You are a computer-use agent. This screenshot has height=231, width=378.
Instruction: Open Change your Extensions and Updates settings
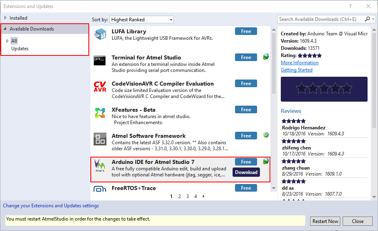click(51, 206)
